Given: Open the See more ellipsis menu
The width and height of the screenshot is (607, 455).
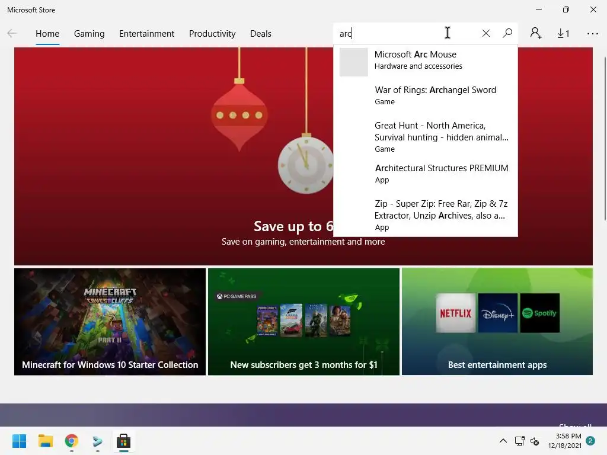Looking at the screenshot, I should click(x=592, y=34).
